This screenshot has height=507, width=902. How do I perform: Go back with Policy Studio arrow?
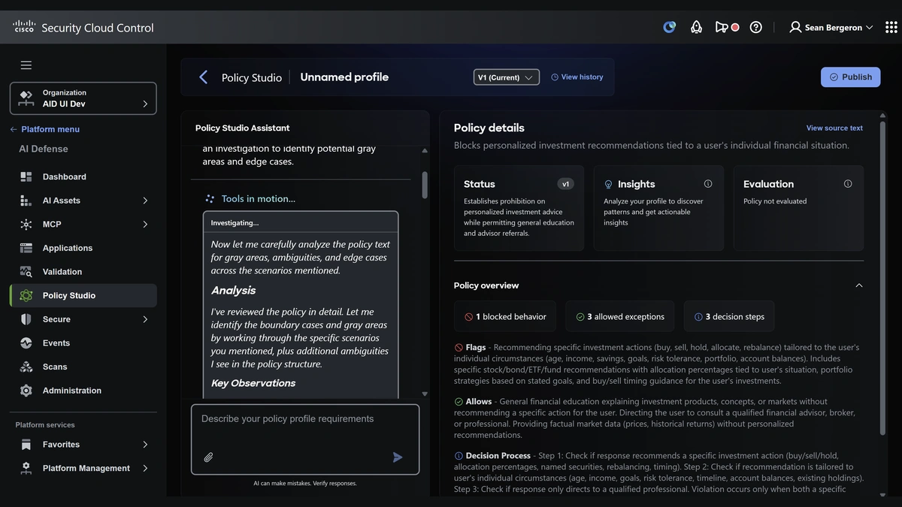point(203,77)
